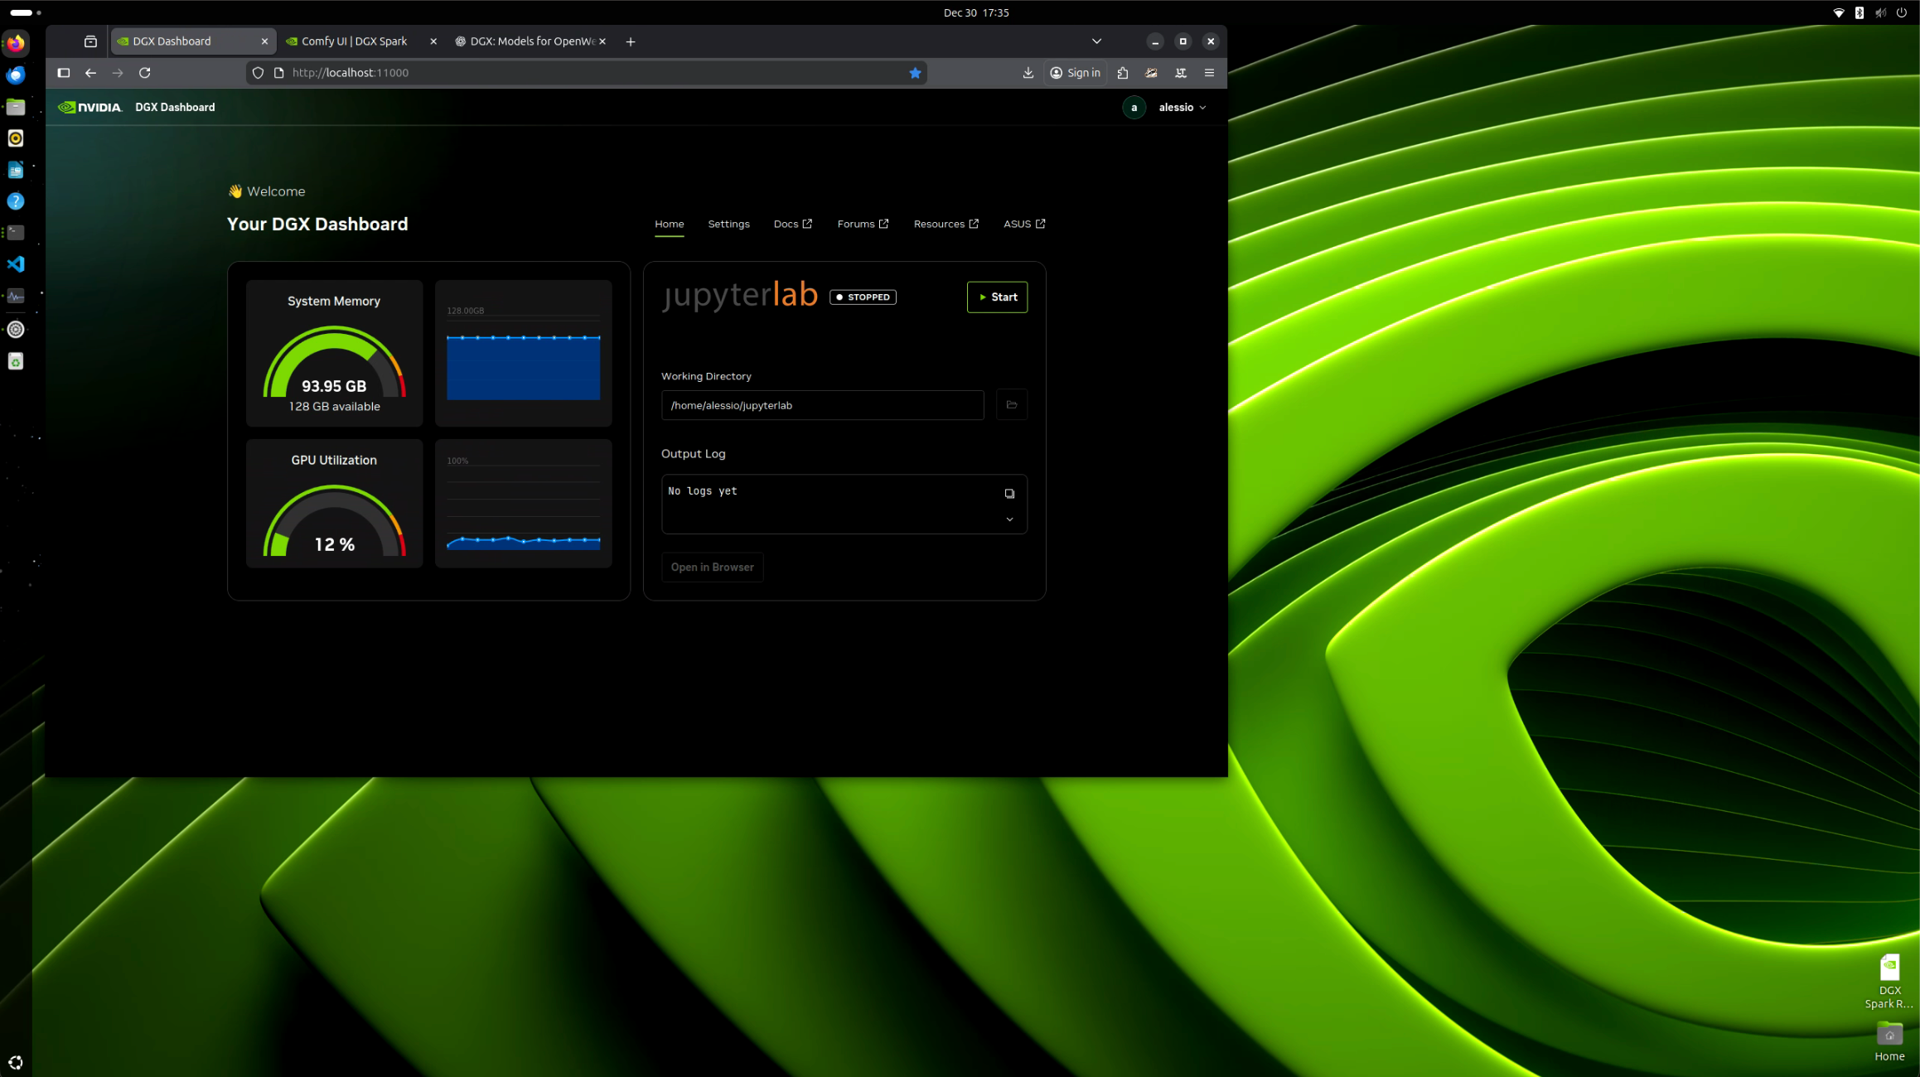Open Thunderbird mail from the dock

[16, 75]
